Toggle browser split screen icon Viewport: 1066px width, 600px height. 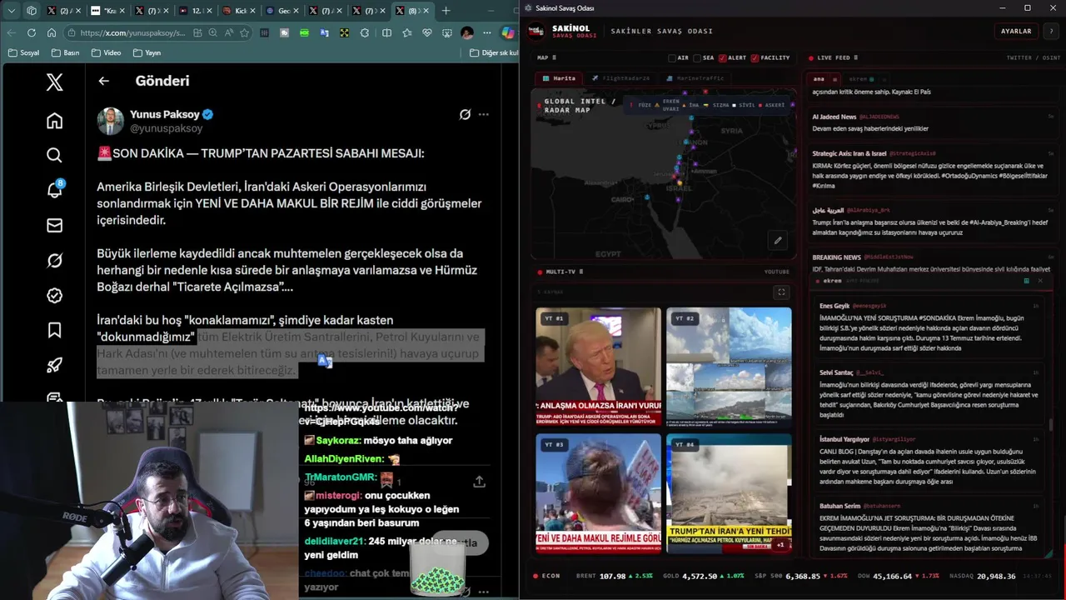pos(386,32)
